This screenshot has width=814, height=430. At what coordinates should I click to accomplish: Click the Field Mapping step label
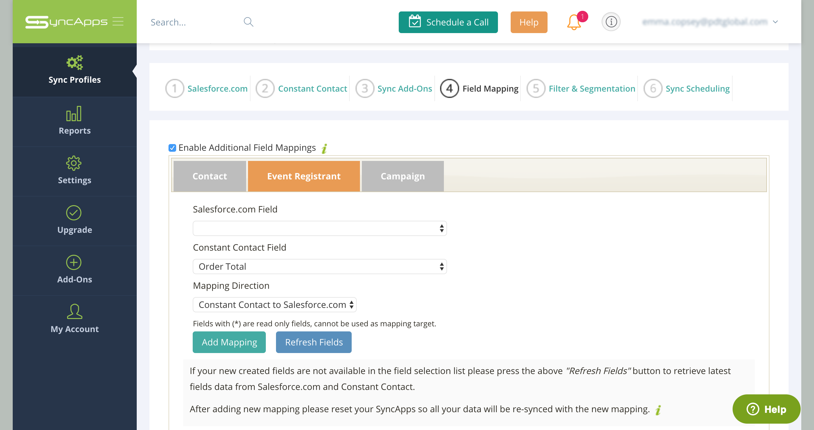point(490,88)
